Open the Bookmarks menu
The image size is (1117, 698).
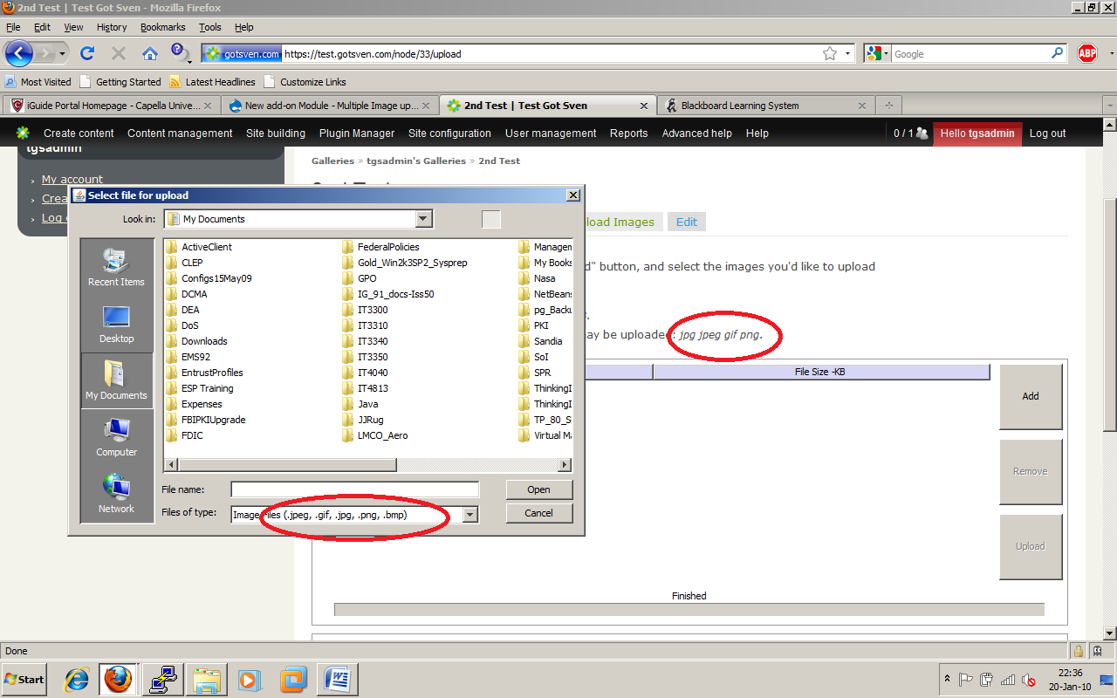(162, 27)
